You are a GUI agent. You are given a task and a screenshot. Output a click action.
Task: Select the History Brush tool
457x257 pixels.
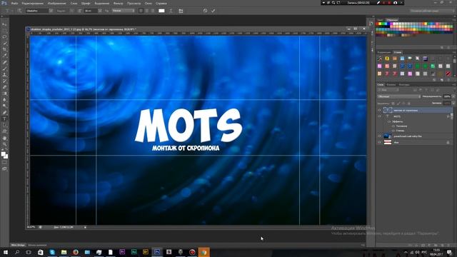4,81
